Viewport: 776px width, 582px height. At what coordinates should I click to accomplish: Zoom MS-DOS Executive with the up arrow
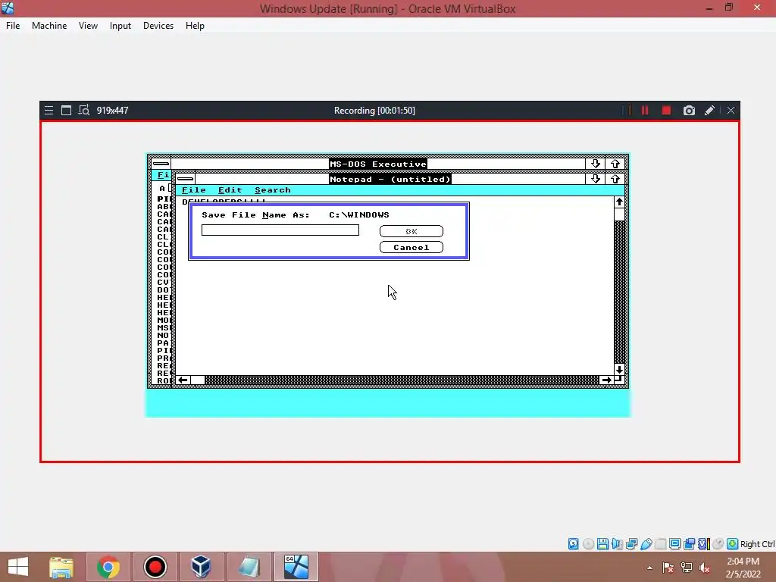(615, 164)
